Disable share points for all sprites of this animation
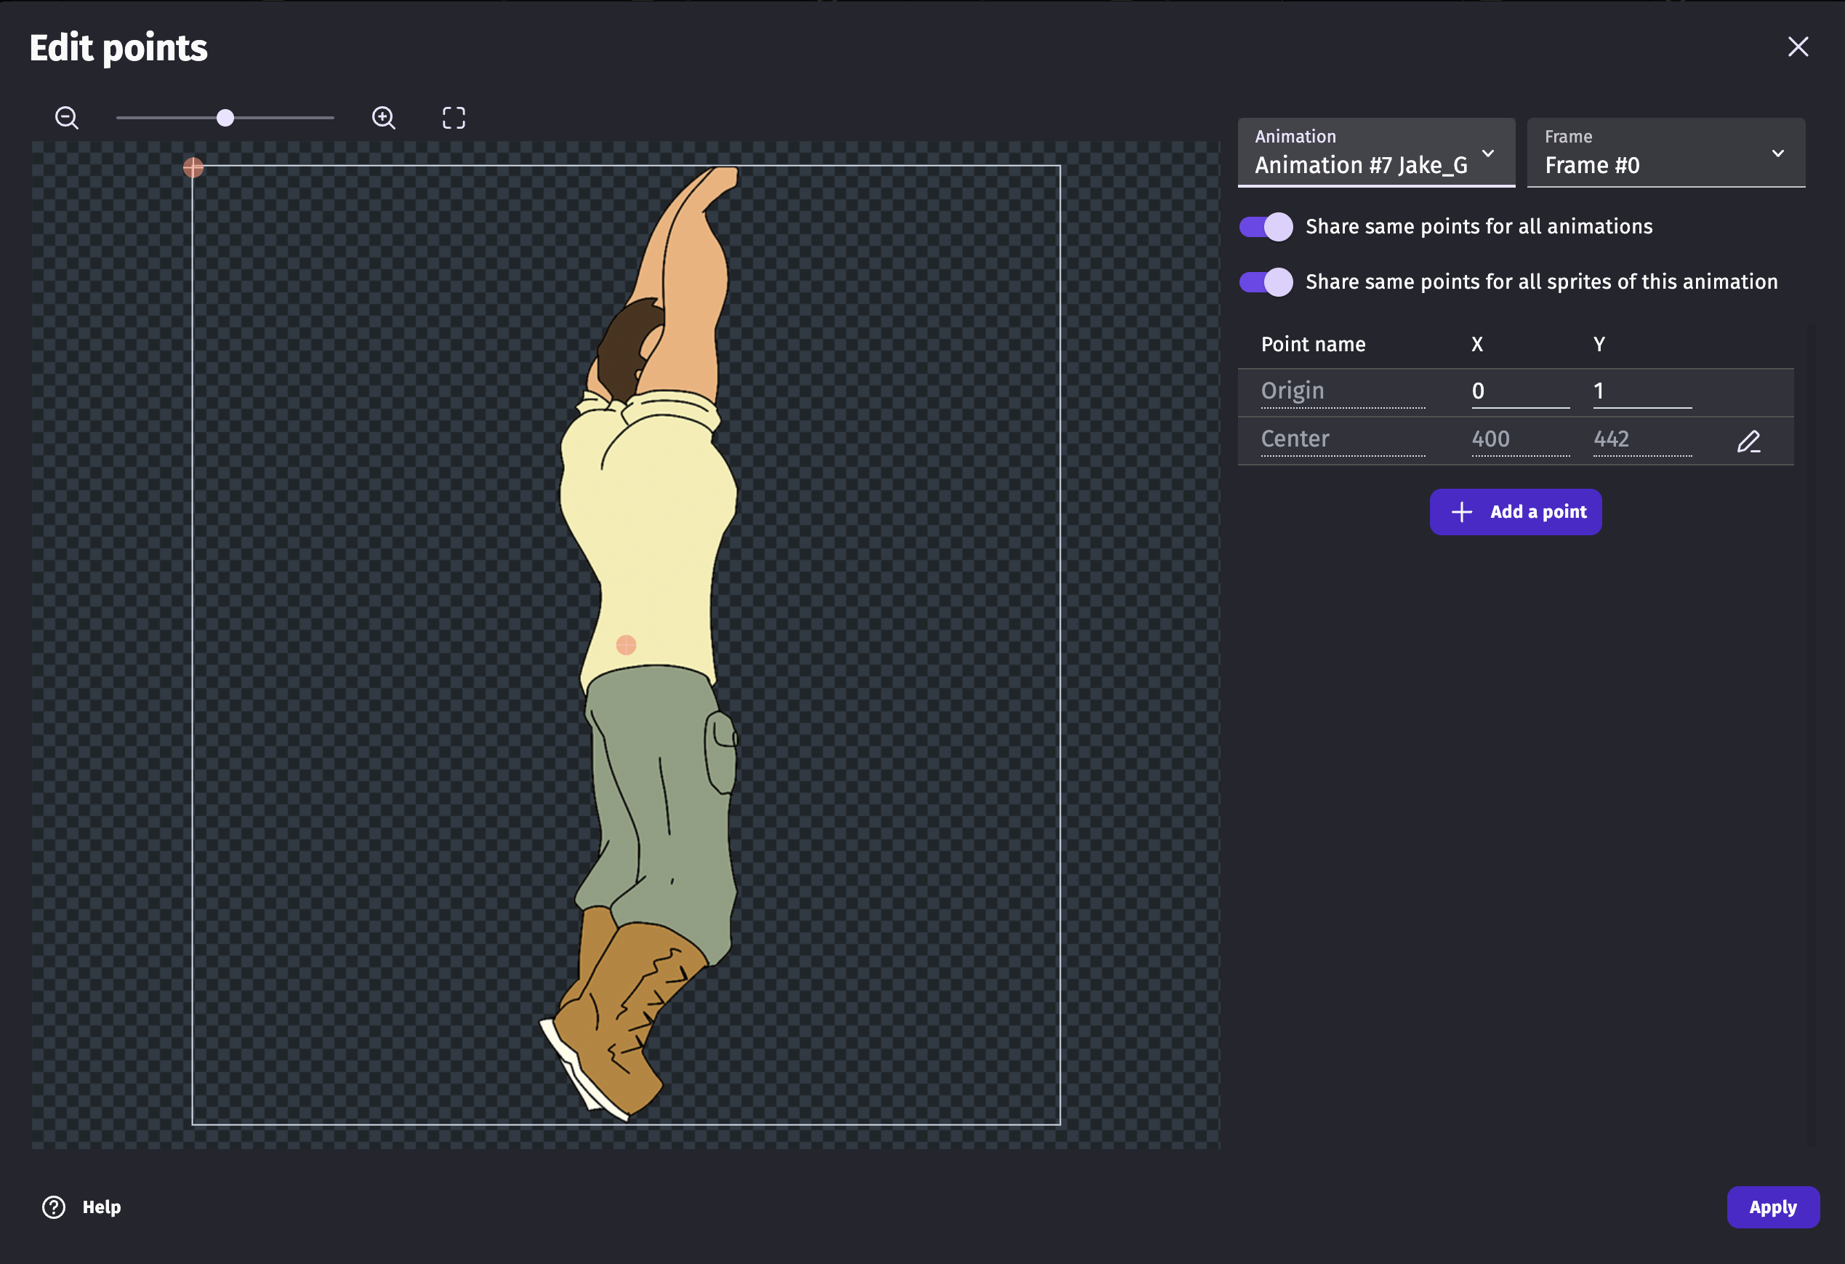Screen dimensions: 1845x1264 1266,282
